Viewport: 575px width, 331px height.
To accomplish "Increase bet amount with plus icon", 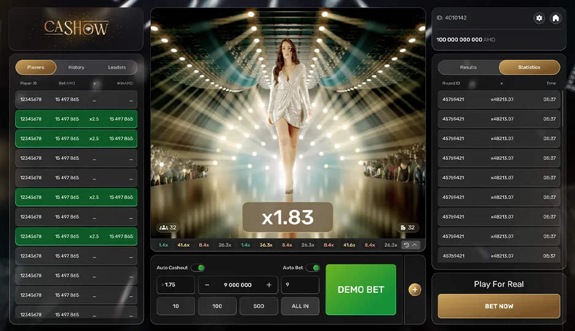I will click(268, 285).
